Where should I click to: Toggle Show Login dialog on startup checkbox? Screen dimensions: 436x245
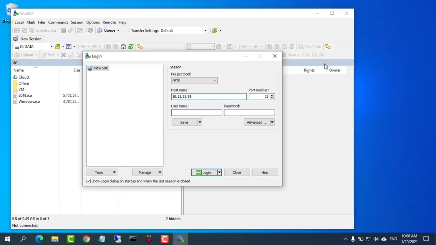[89, 181]
